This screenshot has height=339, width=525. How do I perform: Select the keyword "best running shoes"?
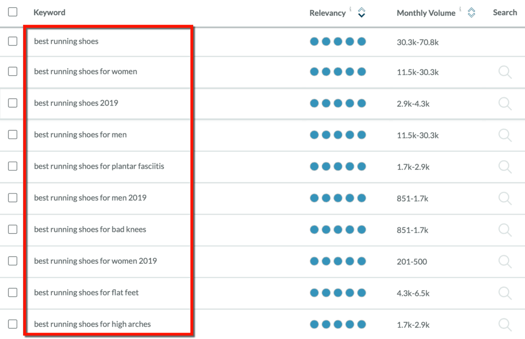(66, 41)
